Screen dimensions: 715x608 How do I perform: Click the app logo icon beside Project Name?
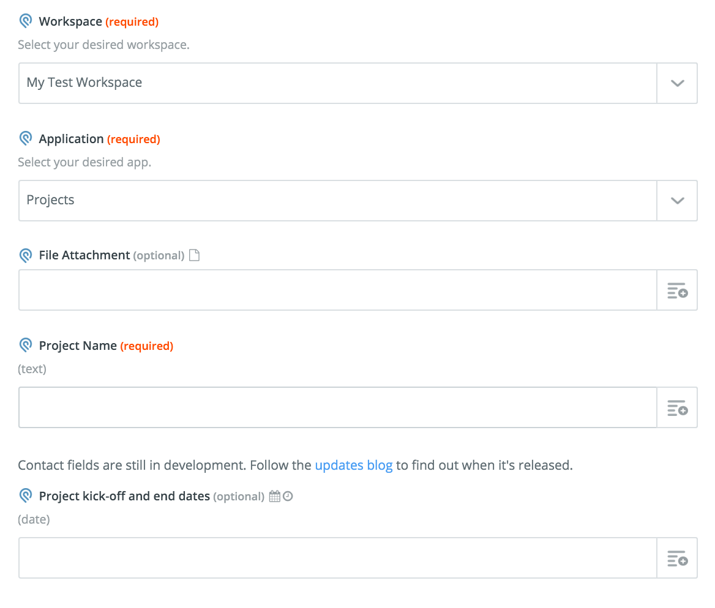pos(26,346)
